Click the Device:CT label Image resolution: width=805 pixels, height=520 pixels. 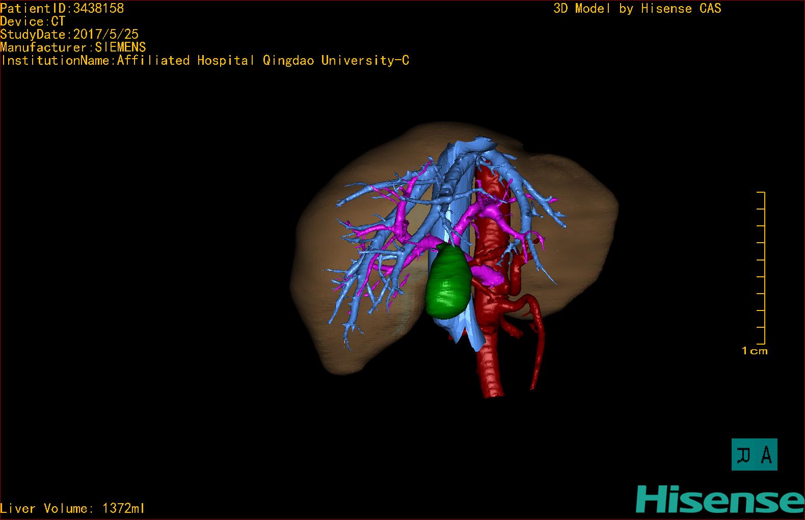coord(33,21)
